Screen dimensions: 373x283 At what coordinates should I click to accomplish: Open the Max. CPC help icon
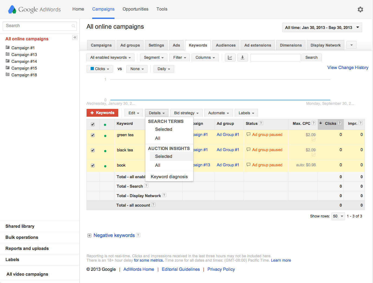[x=314, y=123]
